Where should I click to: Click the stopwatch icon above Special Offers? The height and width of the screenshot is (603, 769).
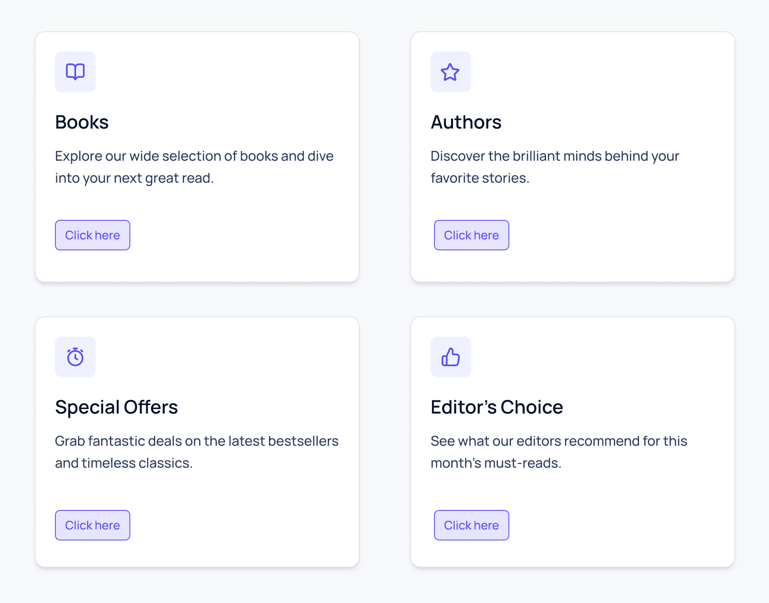(75, 357)
